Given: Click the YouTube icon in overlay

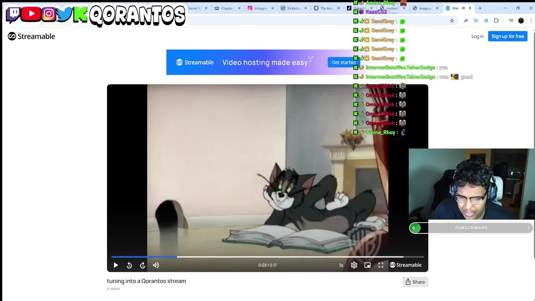Looking at the screenshot, I should 31,14.
